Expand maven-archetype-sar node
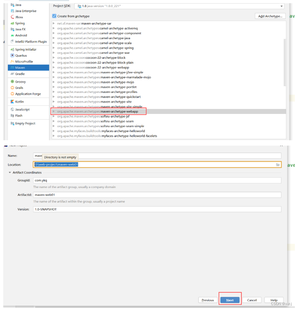Screen dimensions: 297x309 coord(54,23)
